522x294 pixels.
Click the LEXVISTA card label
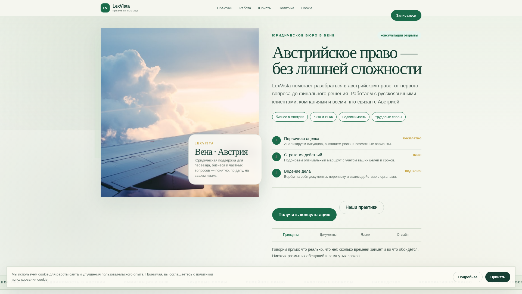pos(204,143)
